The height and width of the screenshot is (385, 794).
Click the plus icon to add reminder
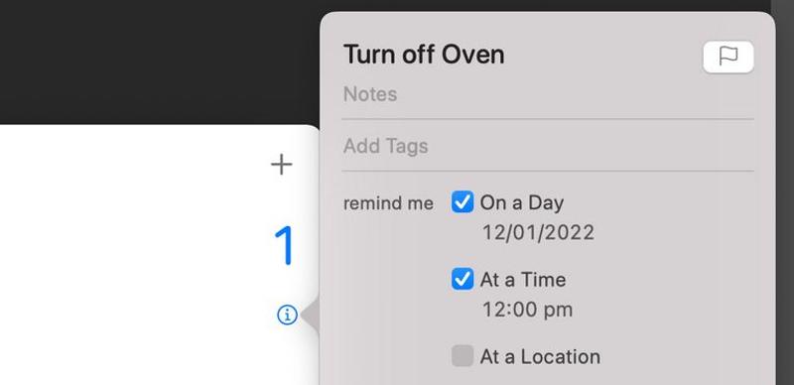tap(282, 165)
